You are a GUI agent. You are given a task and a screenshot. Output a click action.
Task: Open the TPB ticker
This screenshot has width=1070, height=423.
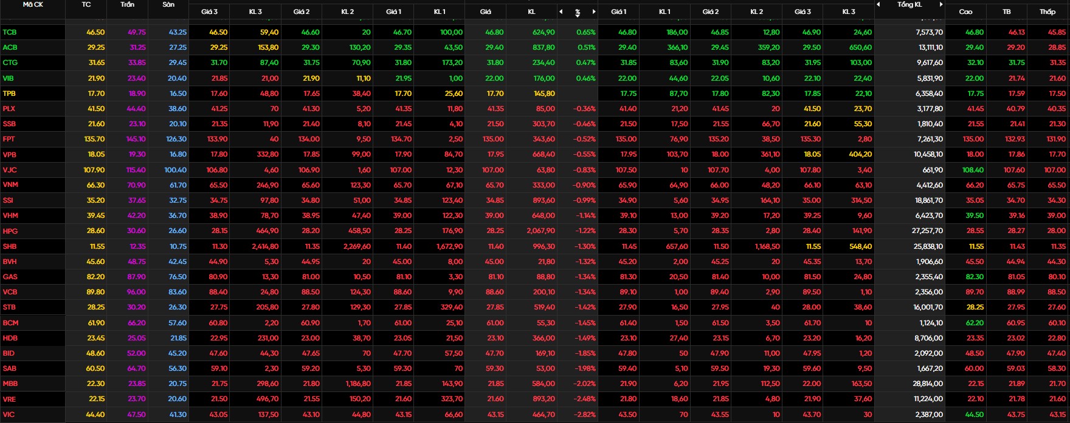9,93
